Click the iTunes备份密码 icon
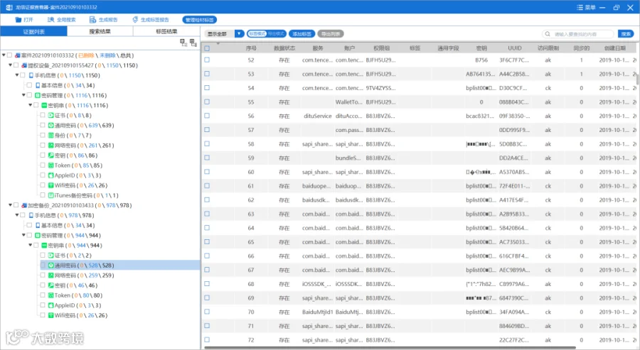 [x=51, y=195]
